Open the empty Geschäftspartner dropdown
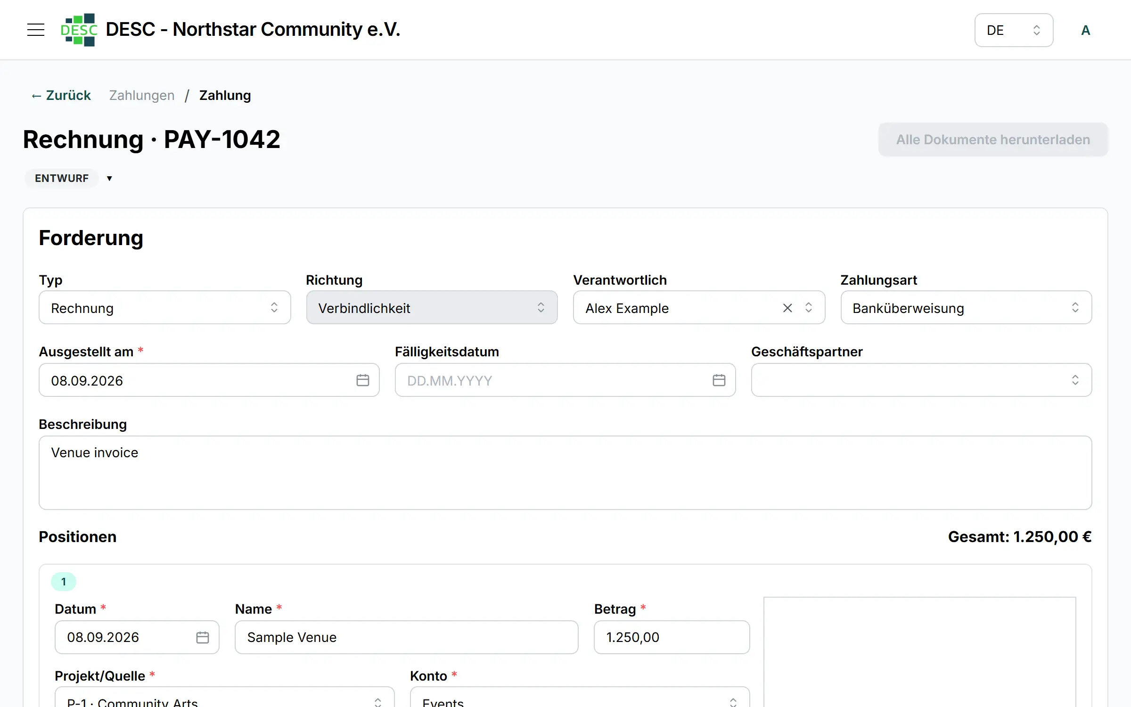The image size is (1131, 707). click(x=921, y=380)
